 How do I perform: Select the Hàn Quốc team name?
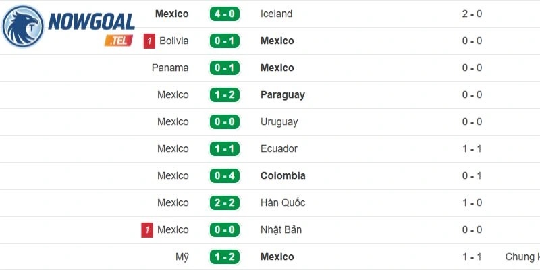point(283,202)
